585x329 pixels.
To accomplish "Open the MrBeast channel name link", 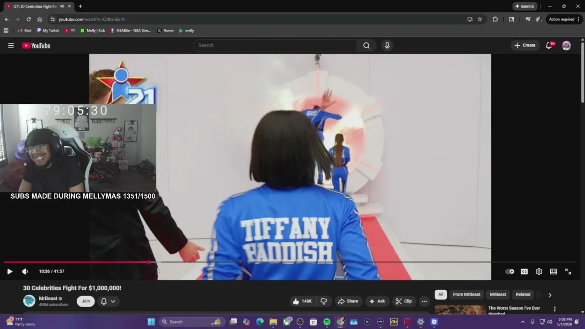I will (48, 298).
